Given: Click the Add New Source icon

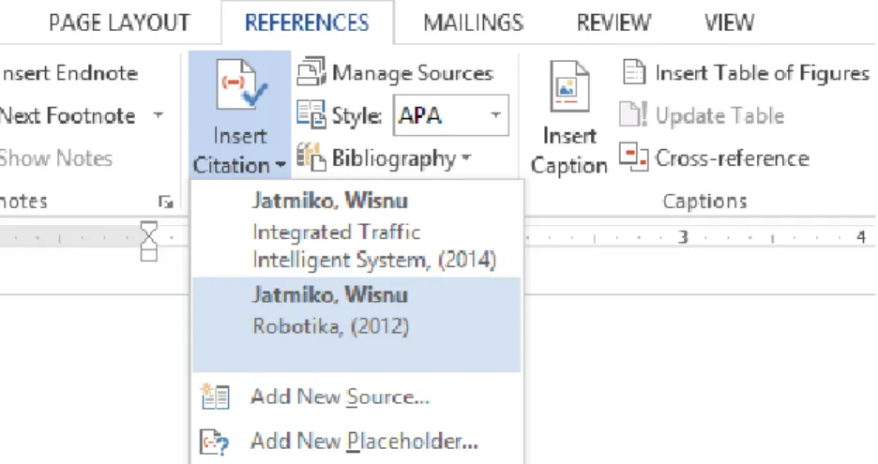Looking at the screenshot, I should [216, 397].
